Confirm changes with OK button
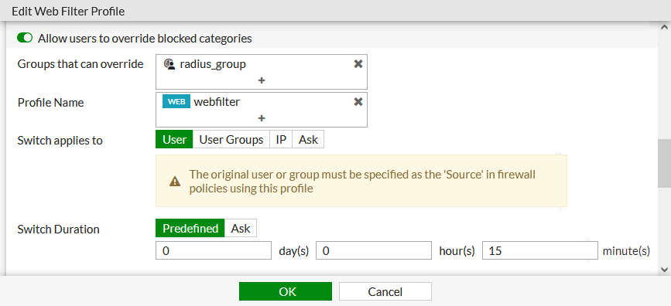Image resolution: width=671 pixels, height=306 pixels. click(x=286, y=291)
